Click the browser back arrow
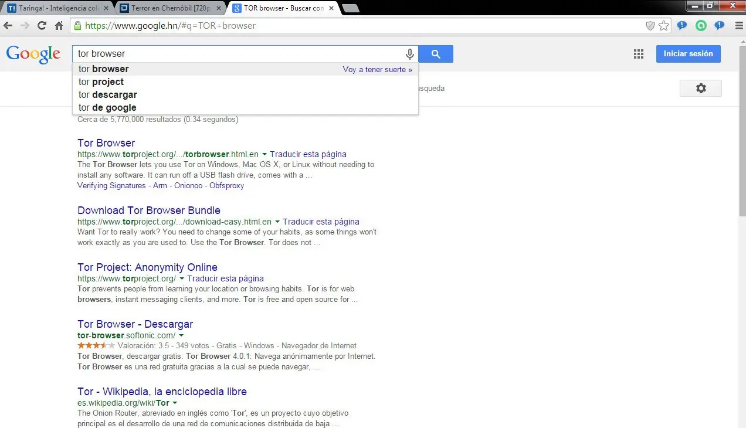This screenshot has height=428, width=746. coord(8,26)
